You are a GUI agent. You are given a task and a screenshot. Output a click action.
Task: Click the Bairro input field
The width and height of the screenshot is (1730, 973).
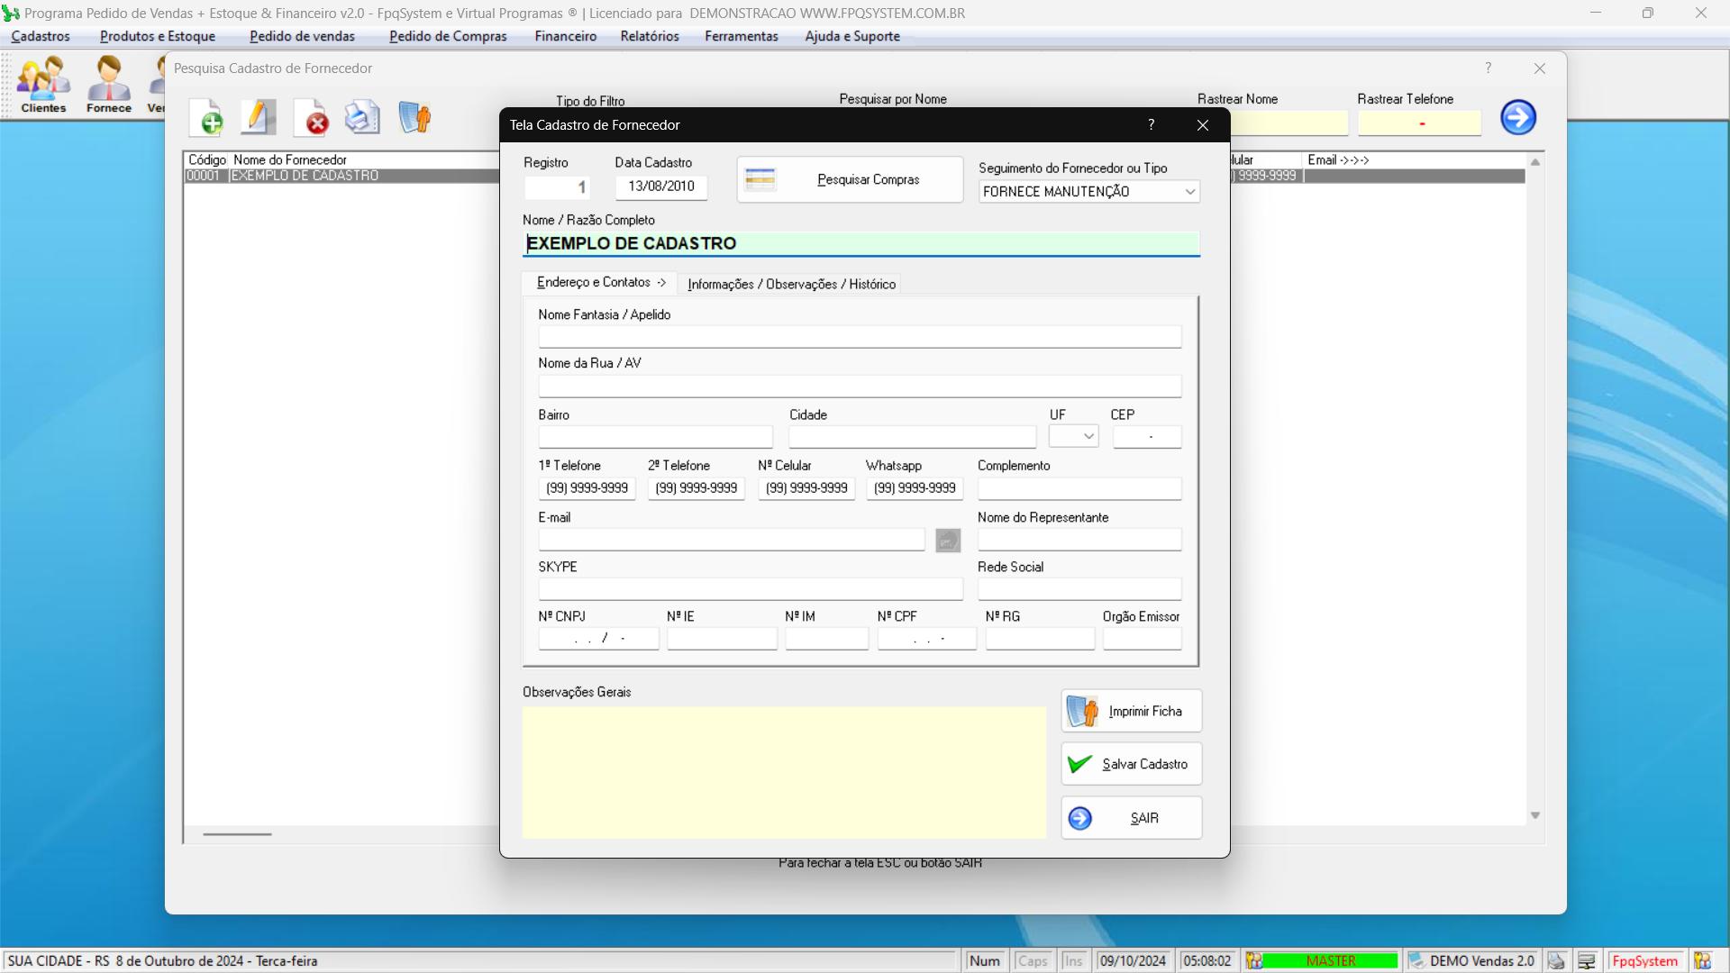point(655,437)
